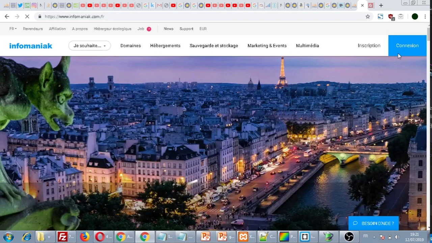Open the Domaines menu
The image size is (432, 243).
(131, 46)
